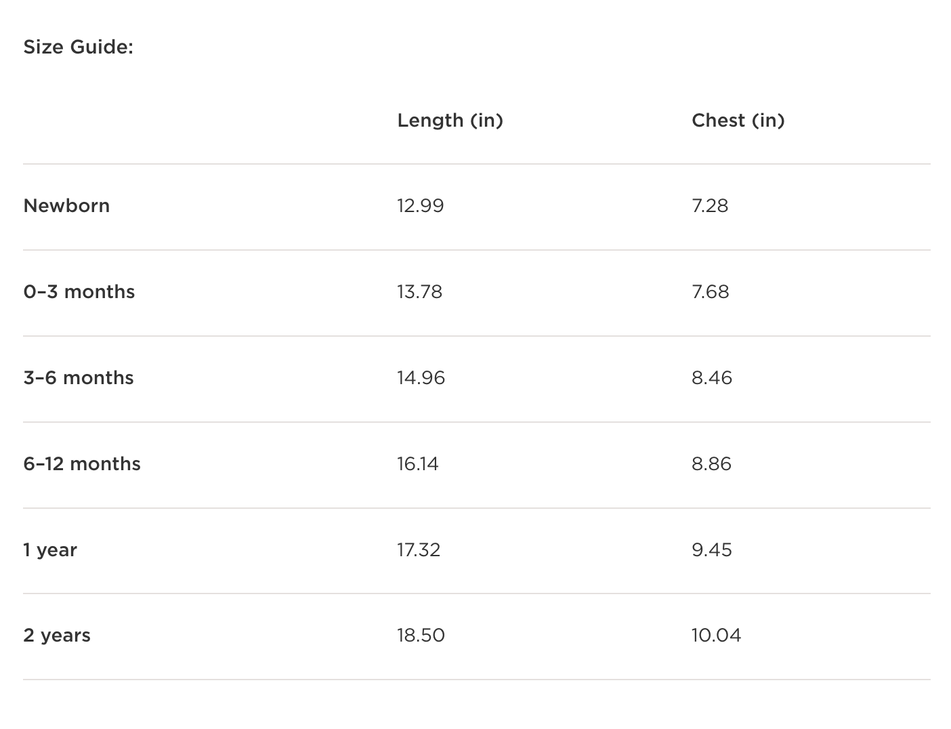This screenshot has width=951, height=729.
Task: Select the Newborn chest value 7.28
Action: (709, 206)
